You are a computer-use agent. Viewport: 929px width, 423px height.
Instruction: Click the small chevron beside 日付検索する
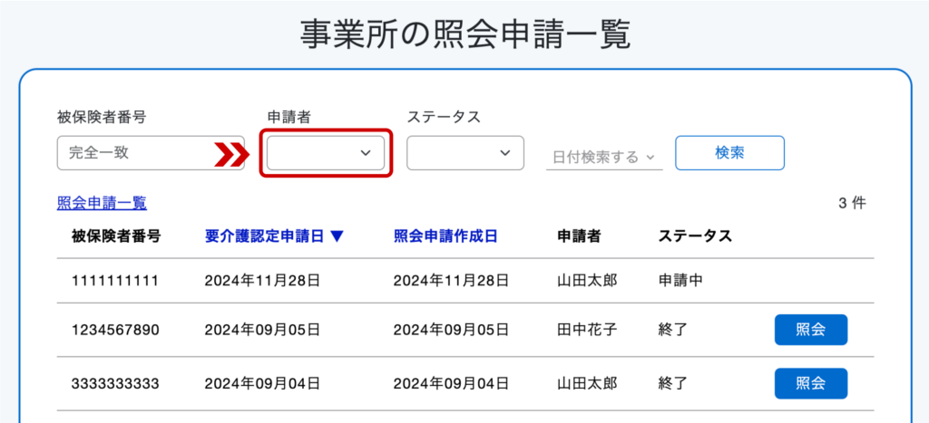click(x=650, y=158)
